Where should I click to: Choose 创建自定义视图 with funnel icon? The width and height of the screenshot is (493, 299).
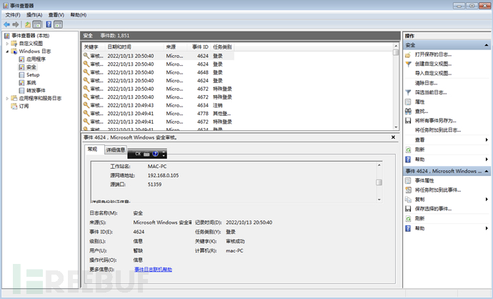click(x=433, y=64)
